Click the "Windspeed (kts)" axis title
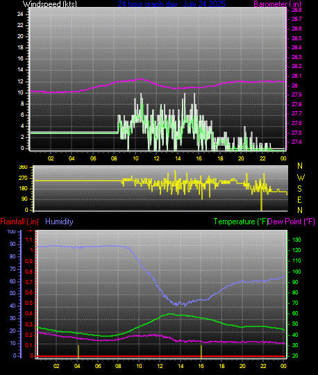Image resolution: width=318 pixels, height=375 pixels. pyautogui.click(x=50, y=4)
